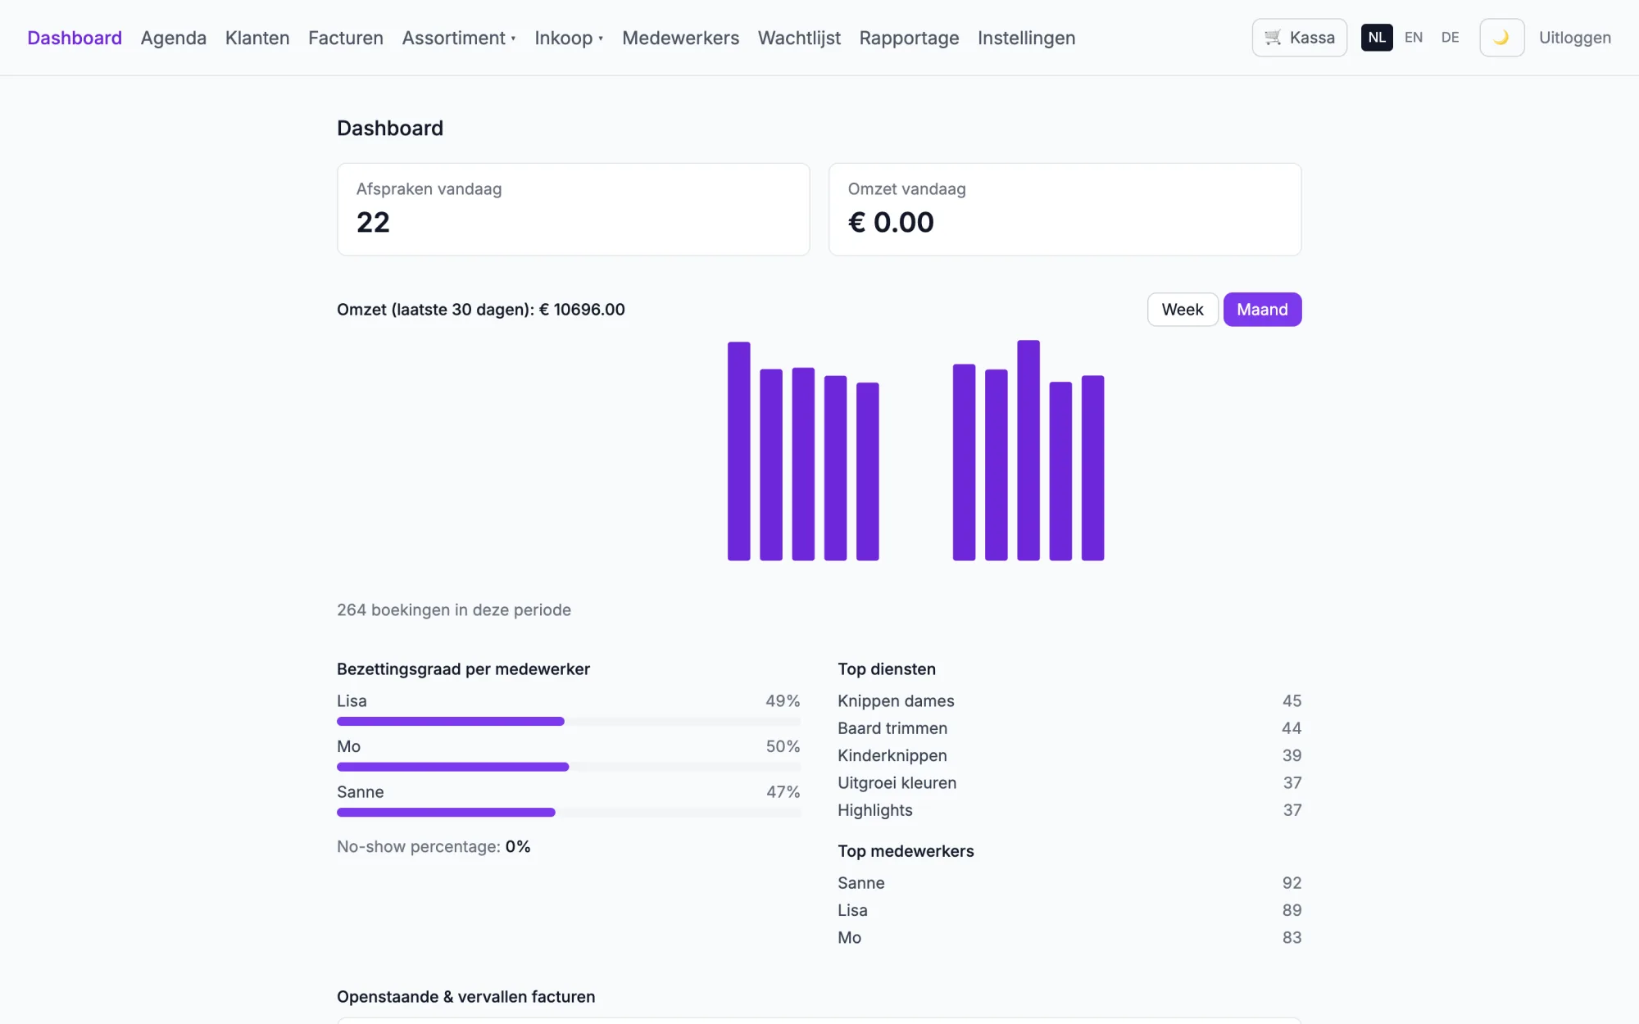1639x1024 pixels.
Task: Toggle dark mode with the moon icon
Action: pos(1501,38)
